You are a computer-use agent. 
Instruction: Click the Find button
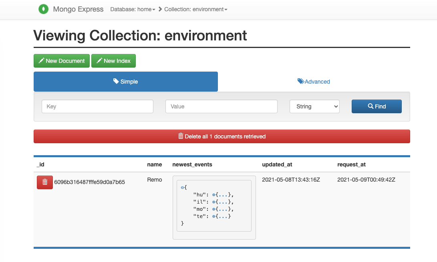tap(377, 106)
